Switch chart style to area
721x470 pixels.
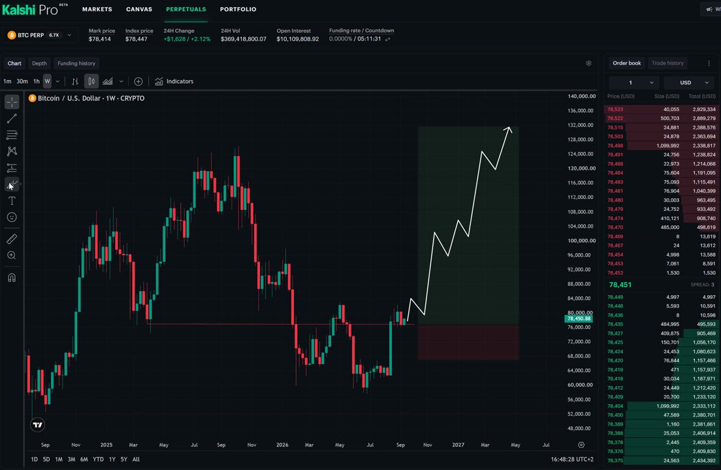point(108,82)
